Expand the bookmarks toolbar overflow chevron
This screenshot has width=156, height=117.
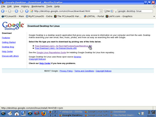point(154,16)
